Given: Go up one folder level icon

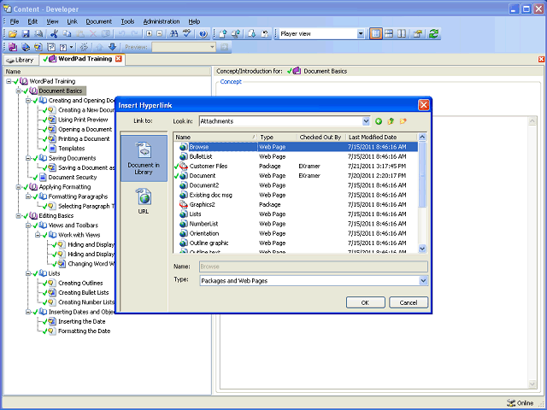Looking at the screenshot, I should coord(391,121).
